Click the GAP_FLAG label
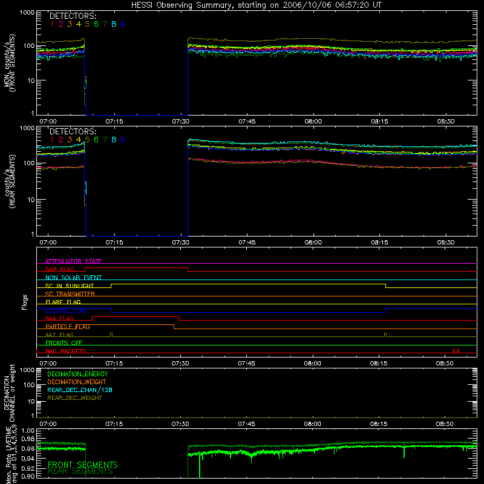The image size is (484, 484). (59, 269)
